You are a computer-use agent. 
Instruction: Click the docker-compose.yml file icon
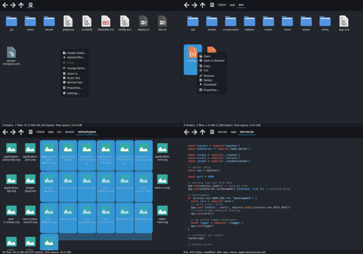coord(11,53)
